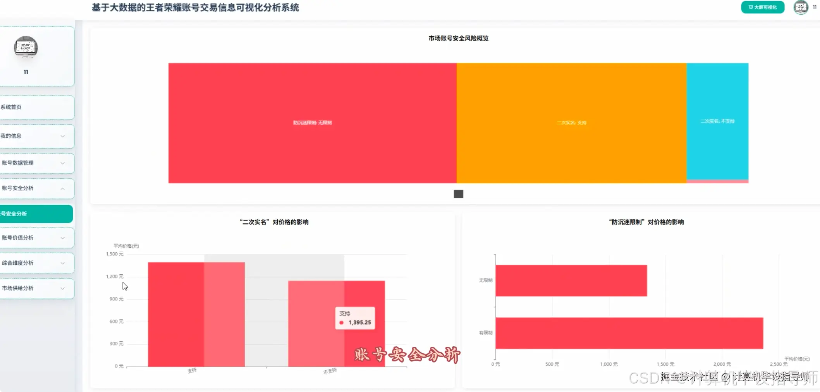Expand the 我的信息 menu chevron
The height and width of the screenshot is (392, 820).
[x=63, y=136]
